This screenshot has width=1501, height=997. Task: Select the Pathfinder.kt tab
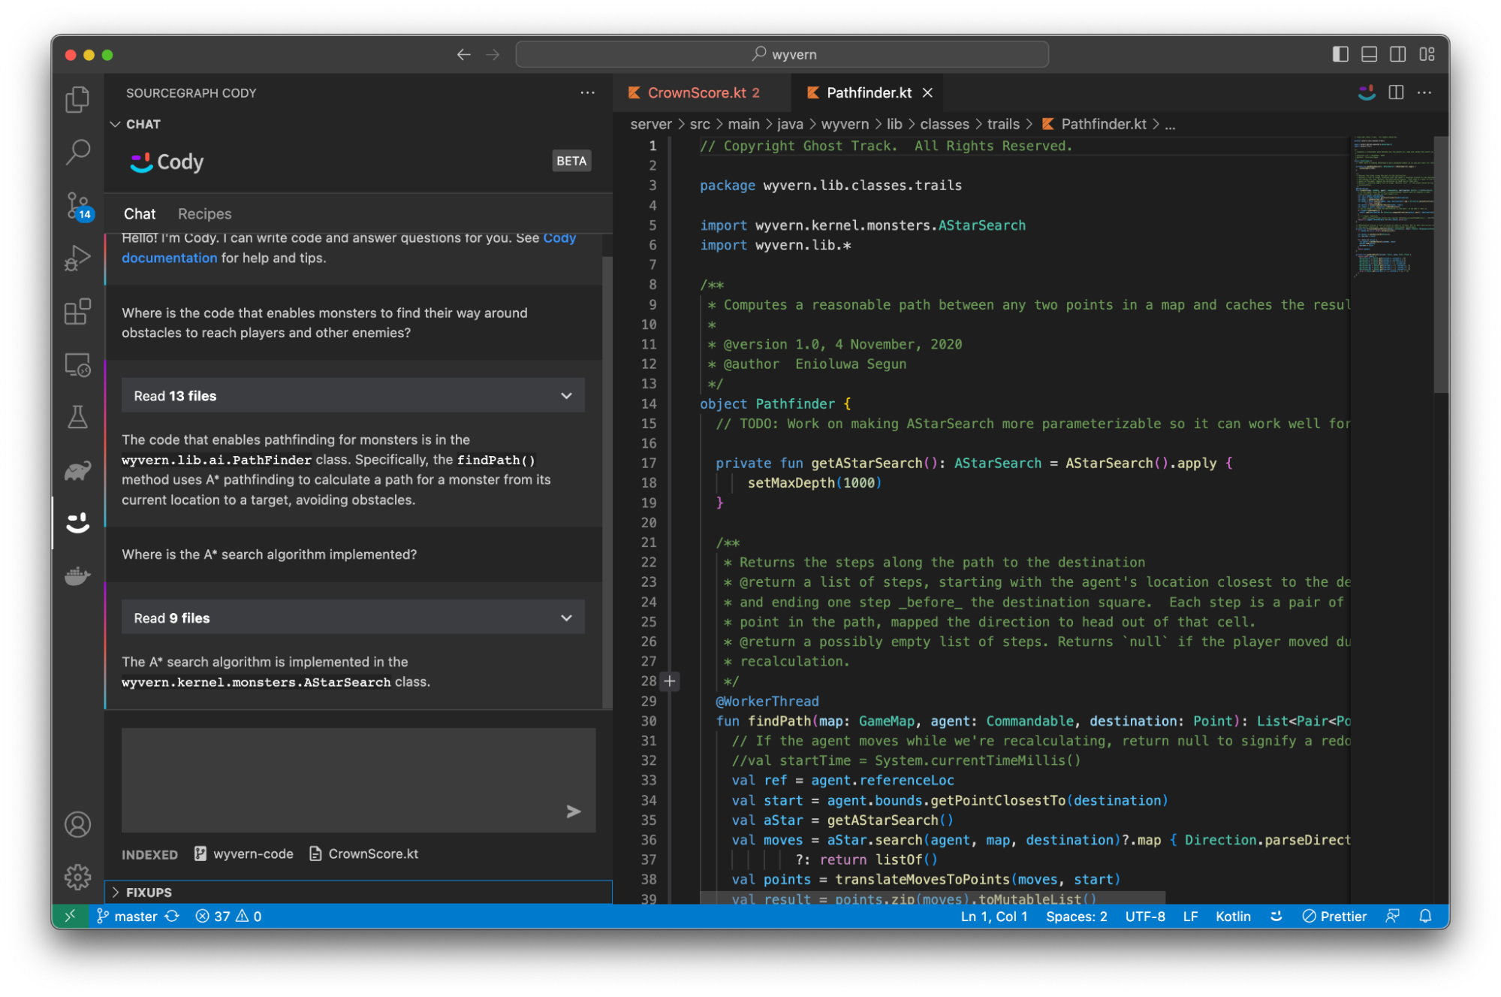pos(869,92)
